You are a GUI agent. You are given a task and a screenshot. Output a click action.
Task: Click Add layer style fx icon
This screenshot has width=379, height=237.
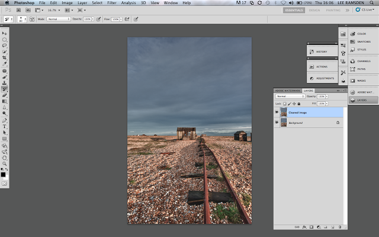[x=304, y=227]
